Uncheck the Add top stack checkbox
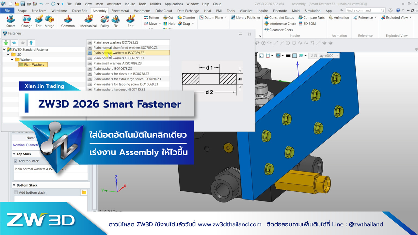418x235 pixels. click(x=16, y=161)
